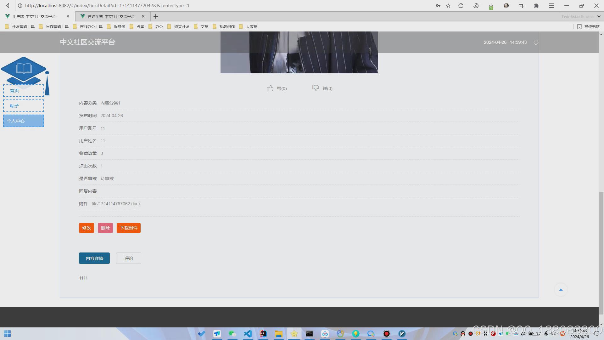Open the browser hamburger menu

point(551,6)
